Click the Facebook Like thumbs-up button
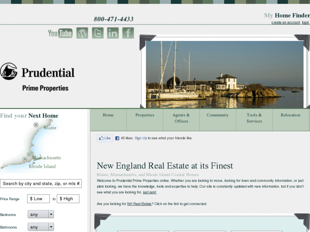 tap(104, 138)
